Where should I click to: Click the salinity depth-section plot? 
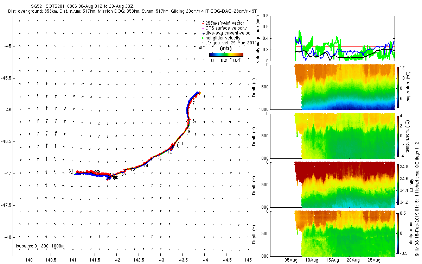pyautogui.click(x=345, y=184)
